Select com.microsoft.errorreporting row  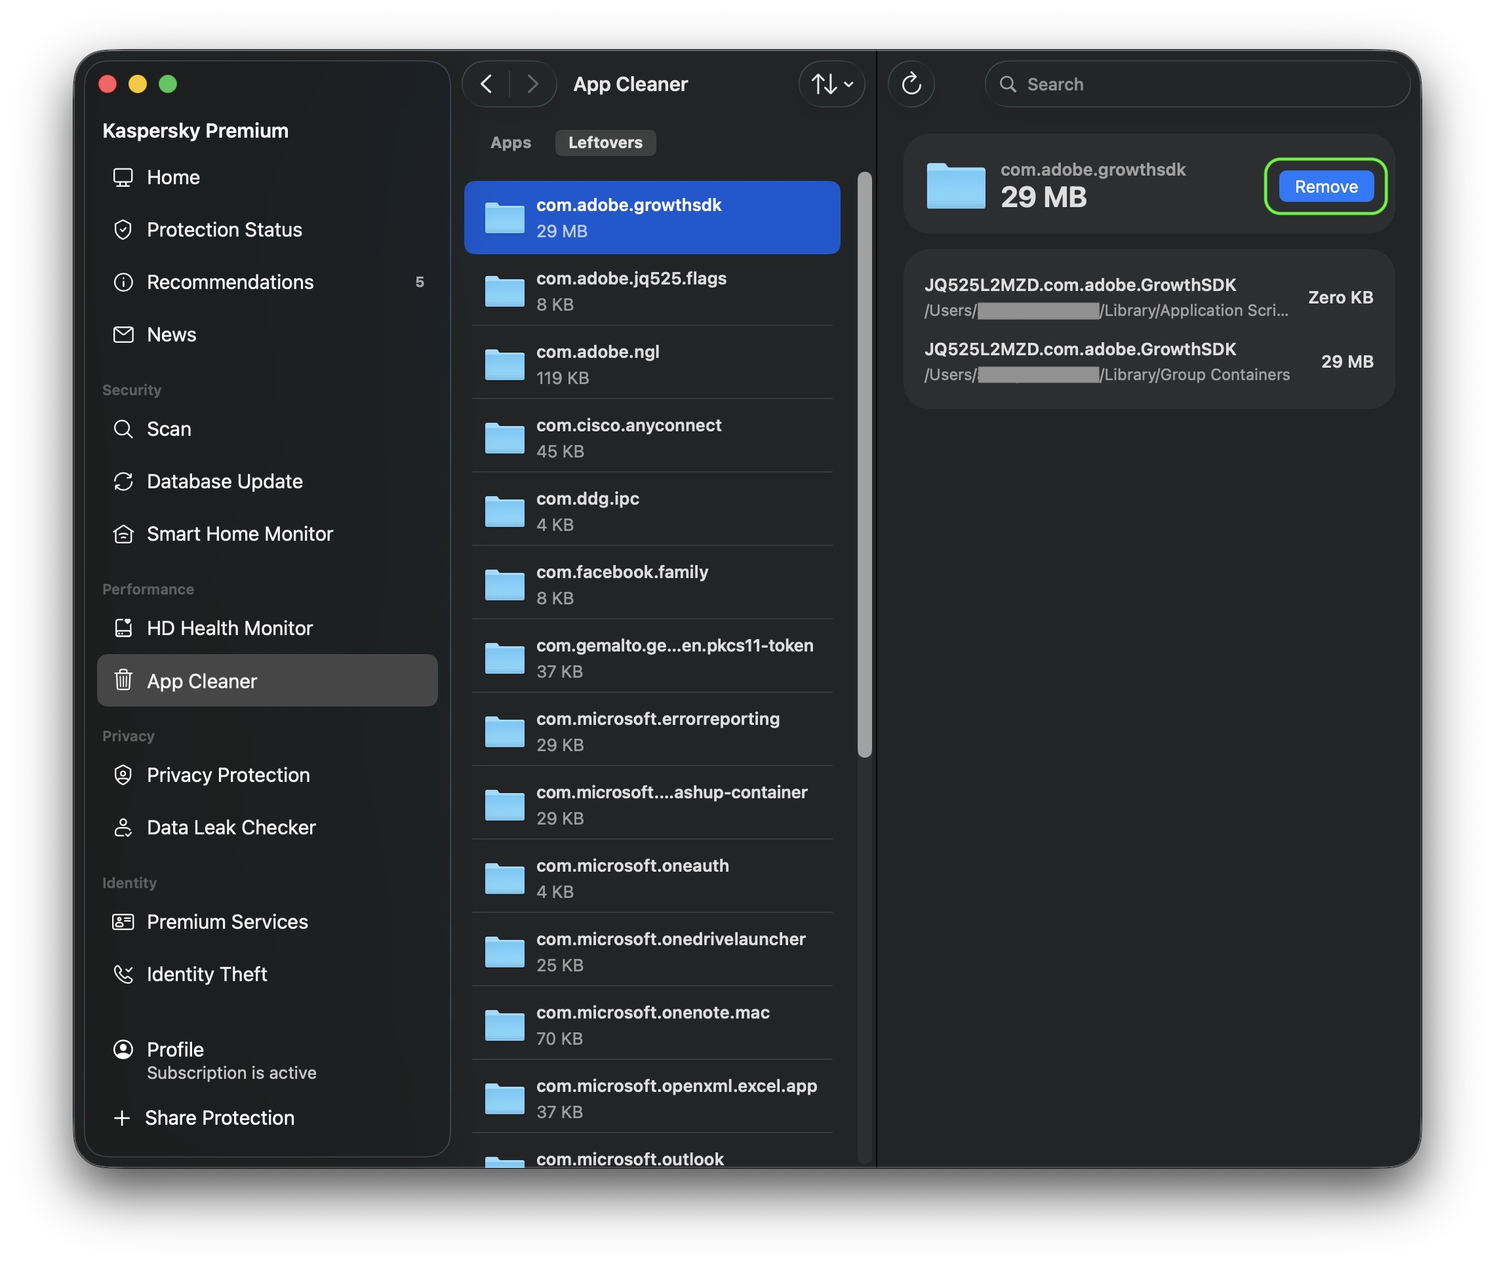[x=652, y=731]
